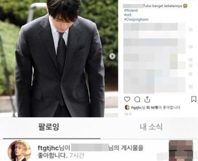The width and height of the screenshot is (198, 161).
Task: Tap the heart on the fifth comment
Action: (x=191, y=74)
